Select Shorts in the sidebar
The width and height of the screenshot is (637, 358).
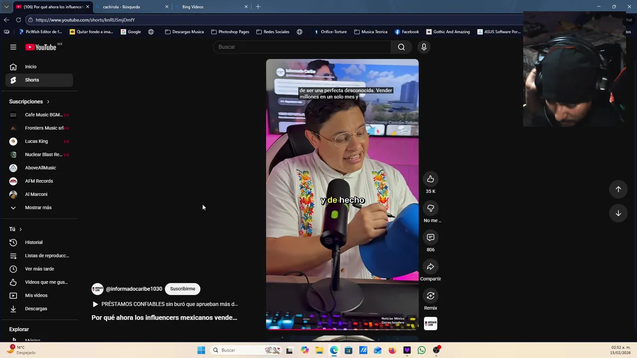(39, 80)
